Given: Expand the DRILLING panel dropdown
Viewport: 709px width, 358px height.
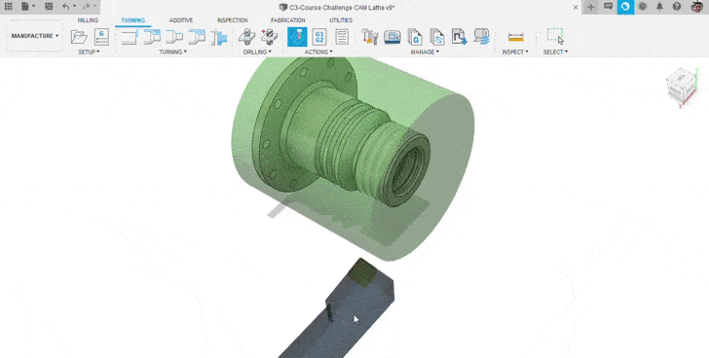Looking at the screenshot, I should tap(257, 52).
